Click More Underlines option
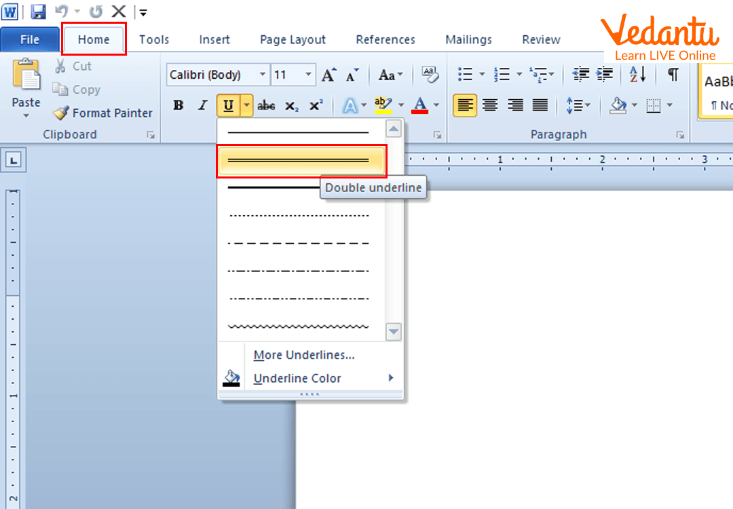 click(303, 355)
